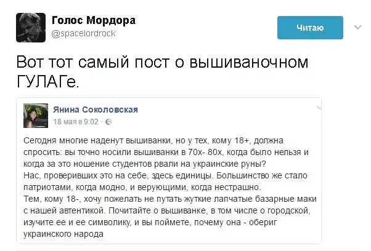This screenshot has height=251, width=371.
Task: Expand the embedded post's top-right chevron
Action: pyautogui.click(x=319, y=108)
